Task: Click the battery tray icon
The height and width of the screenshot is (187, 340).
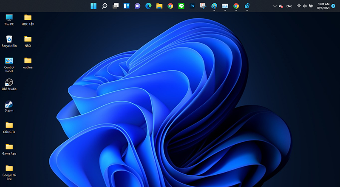Action: tap(311, 6)
